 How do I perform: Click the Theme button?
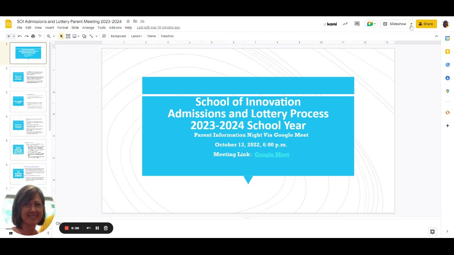[x=151, y=36]
